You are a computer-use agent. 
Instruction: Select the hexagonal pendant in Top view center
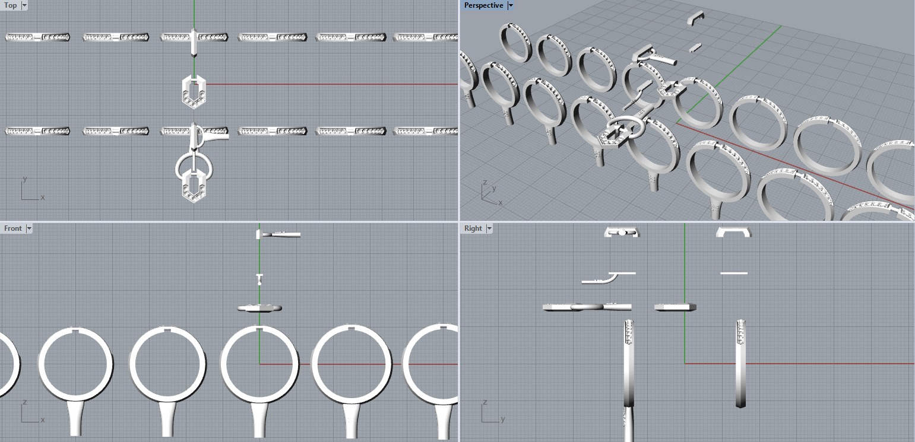click(194, 91)
